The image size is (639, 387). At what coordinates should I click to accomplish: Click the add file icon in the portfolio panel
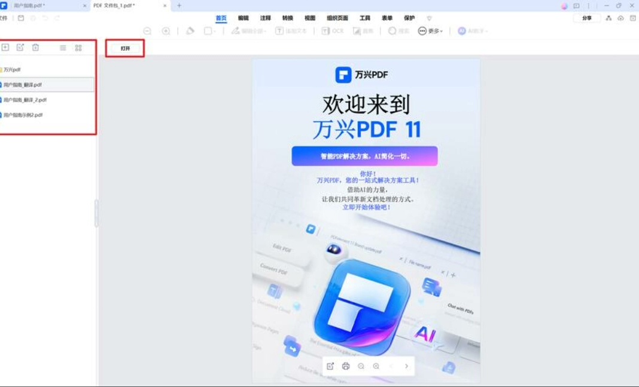pos(5,47)
